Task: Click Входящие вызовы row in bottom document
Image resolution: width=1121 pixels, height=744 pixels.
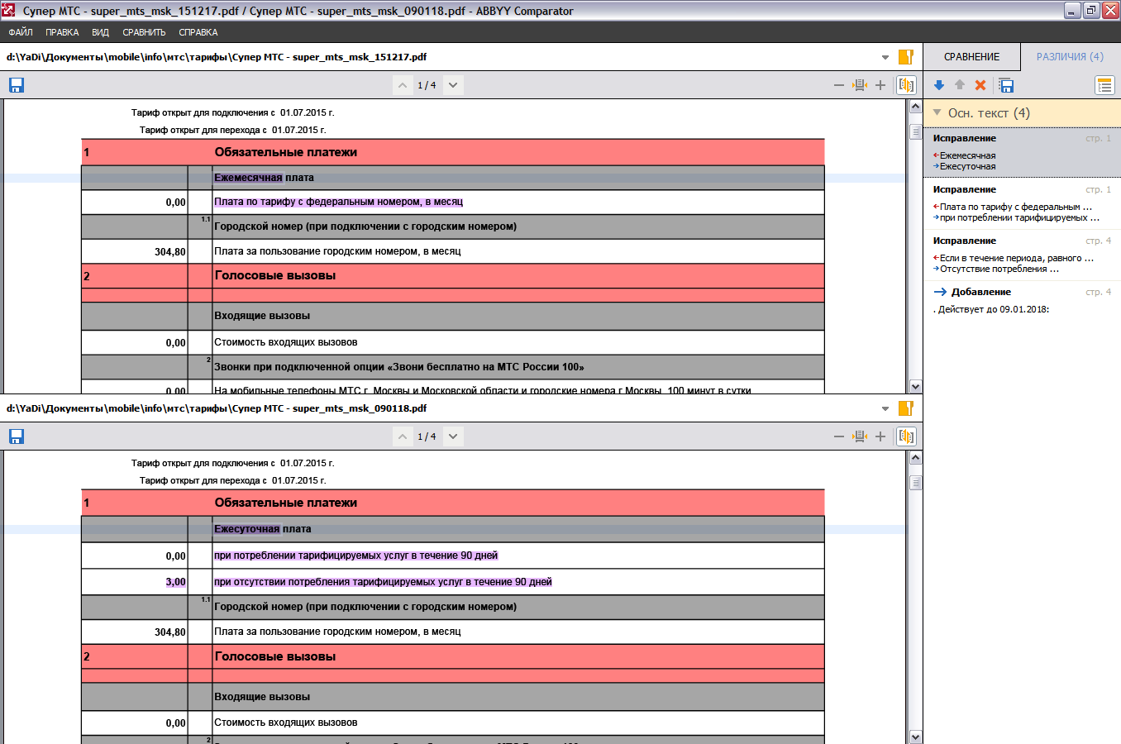Action: tap(453, 697)
